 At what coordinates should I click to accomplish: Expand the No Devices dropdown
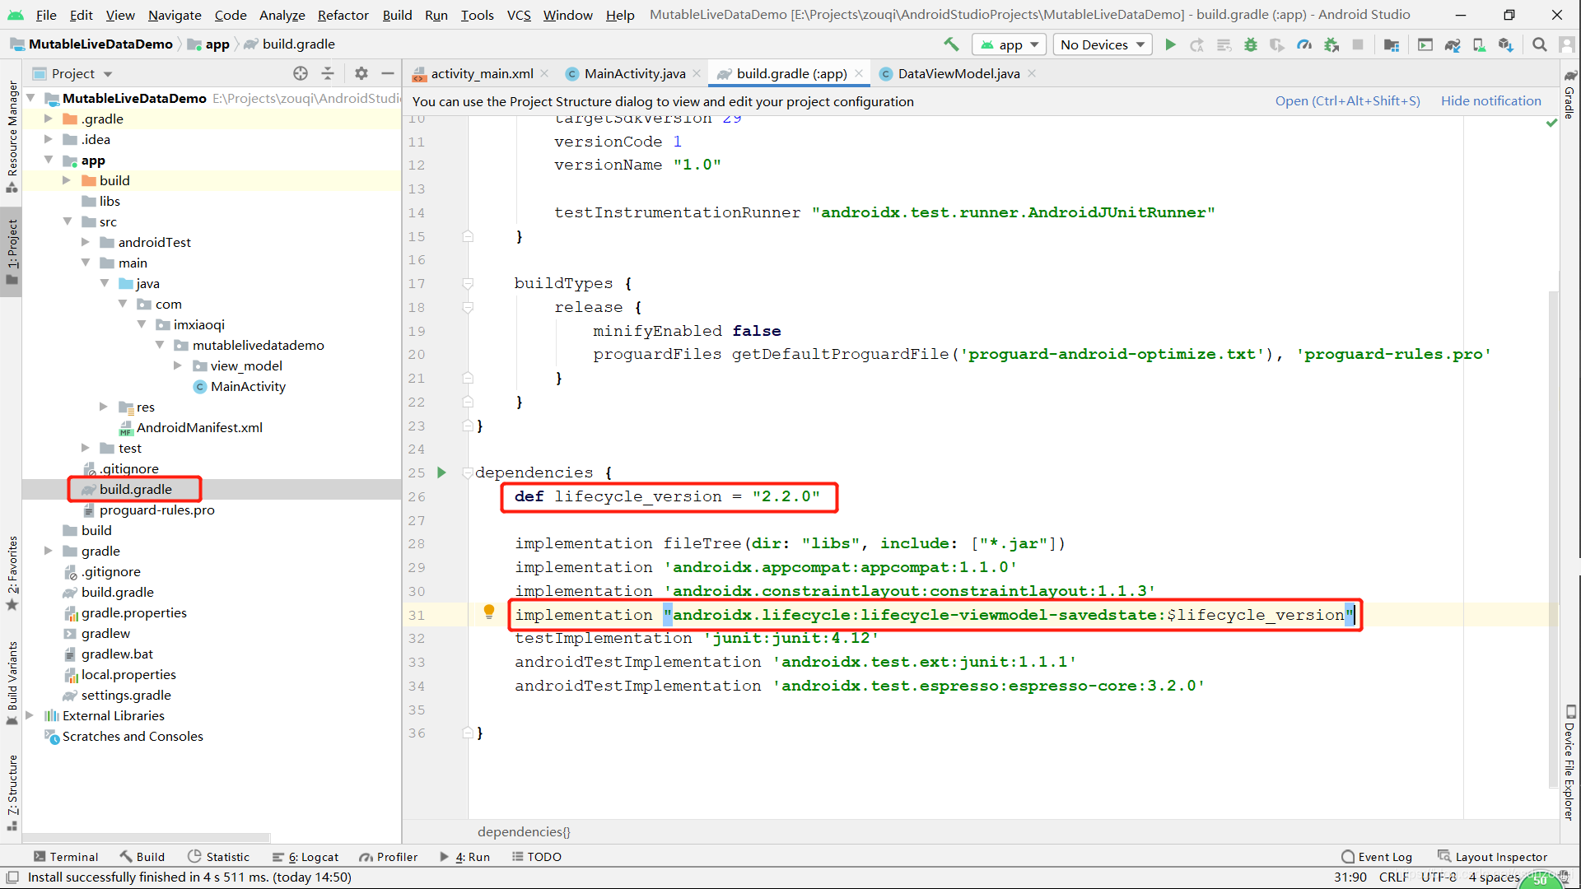[1102, 44]
